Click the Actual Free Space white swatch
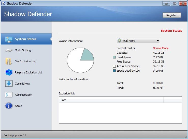 pos(114,66)
